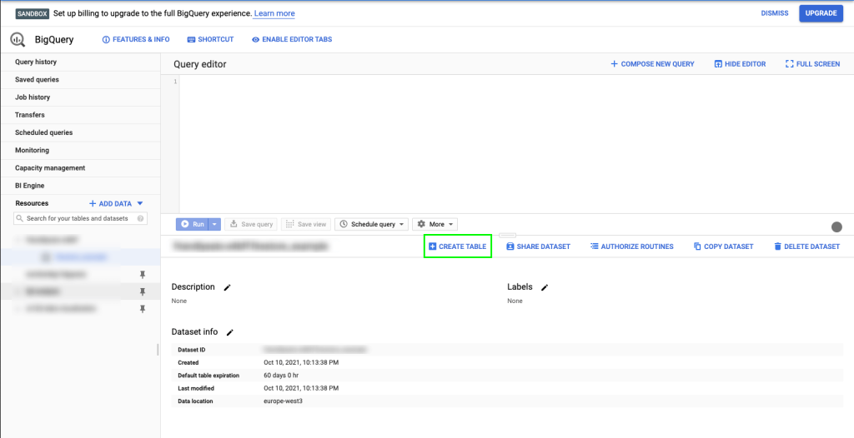Click Share Dataset
Viewport: 854px width, 438px height.
(x=538, y=246)
